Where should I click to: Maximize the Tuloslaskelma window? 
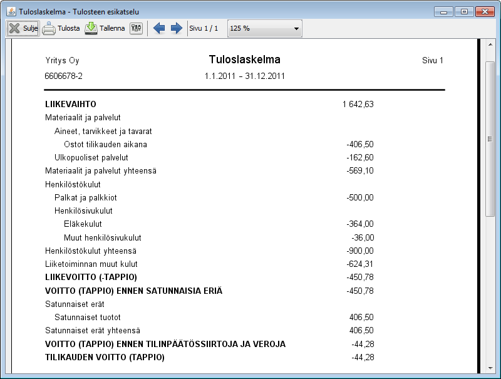pyautogui.click(x=464, y=12)
